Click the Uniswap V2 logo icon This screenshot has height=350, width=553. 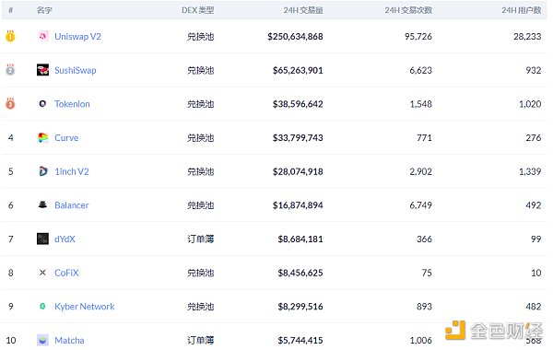coord(42,36)
